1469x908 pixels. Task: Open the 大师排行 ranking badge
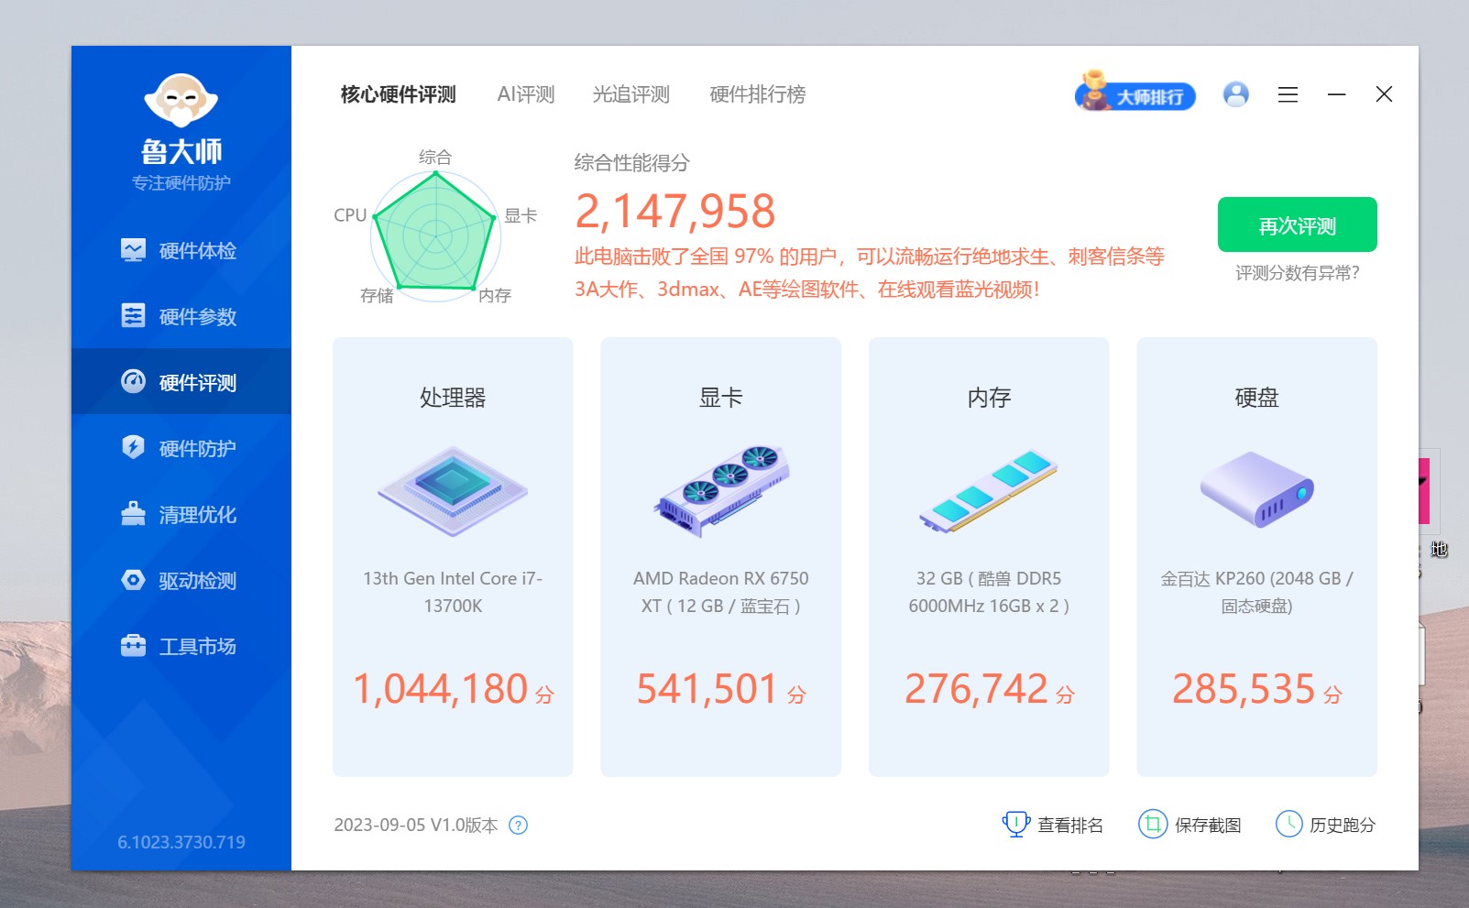pos(1135,94)
